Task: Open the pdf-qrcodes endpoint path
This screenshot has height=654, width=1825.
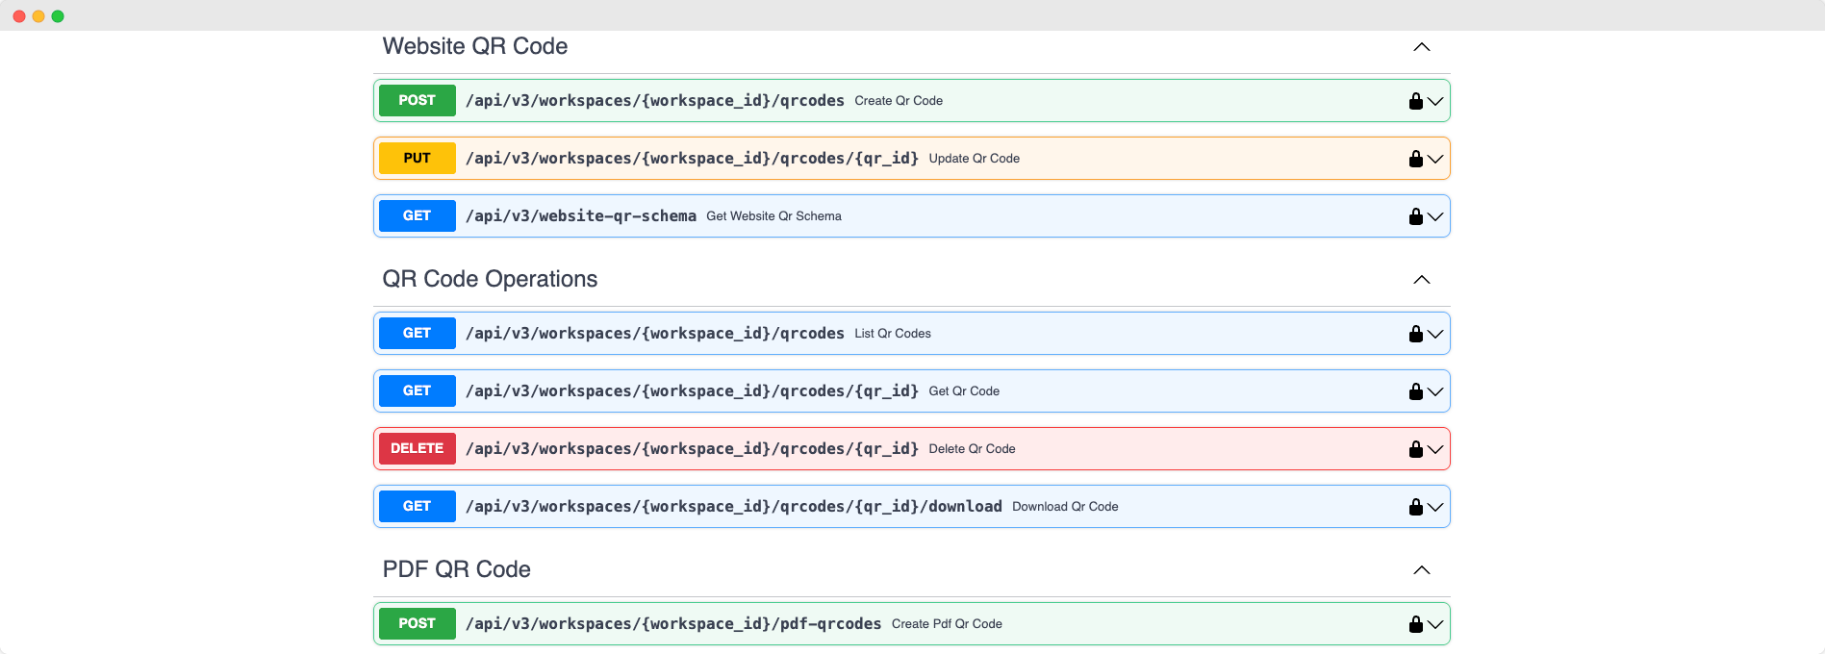Action: click(672, 624)
